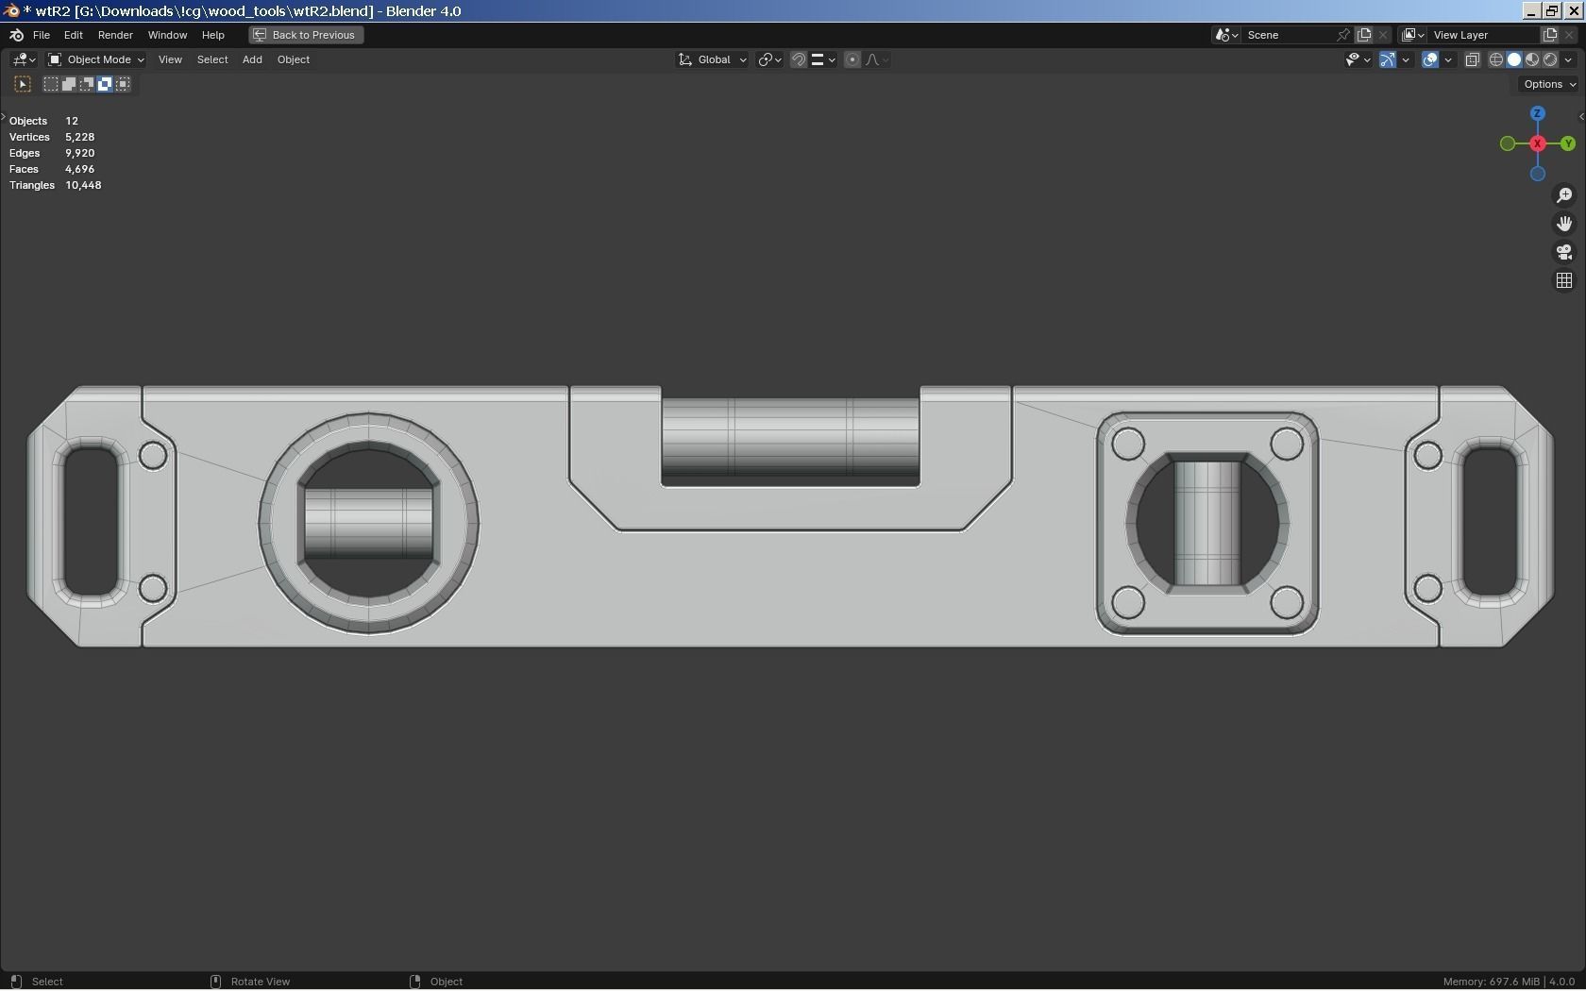The height and width of the screenshot is (991, 1586).
Task: Open the overlays settings dropdown arrow
Action: 1448,59
